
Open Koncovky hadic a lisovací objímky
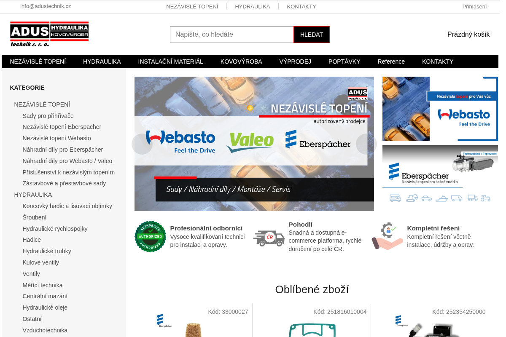[x=67, y=206]
